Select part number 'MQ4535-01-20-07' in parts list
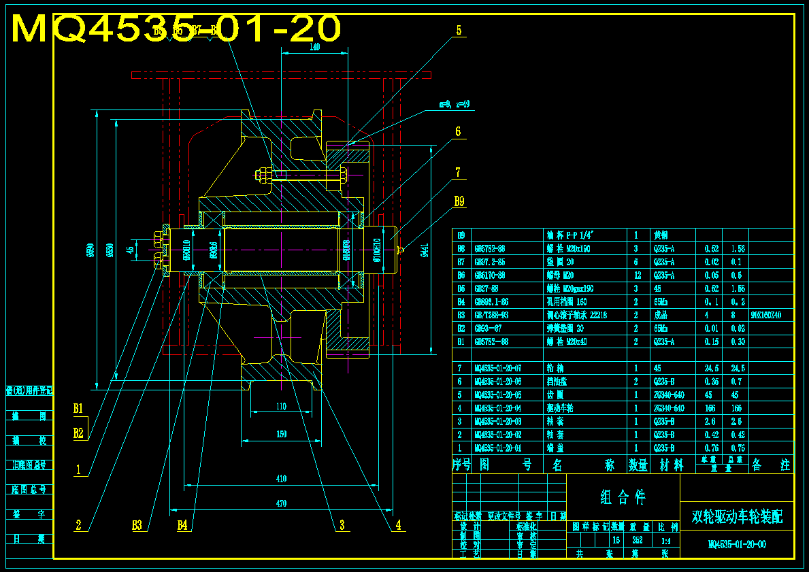The image size is (809, 572). pyautogui.click(x=498, y=368)
